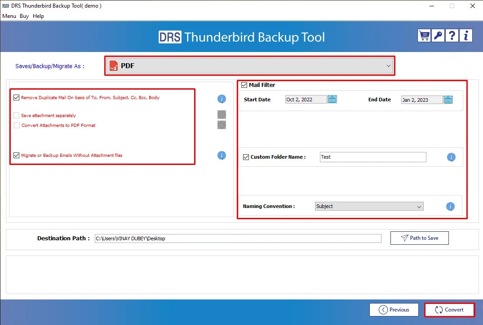
Task: Check Save attachment separately
Action: pyautogui.click(x=16, y=115)
